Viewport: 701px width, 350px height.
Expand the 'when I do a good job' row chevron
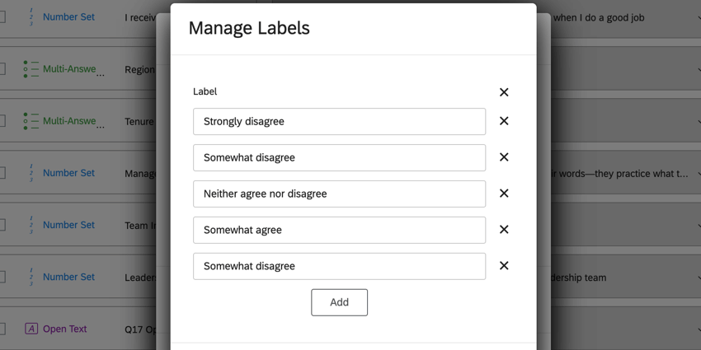[x=698, y=17]
